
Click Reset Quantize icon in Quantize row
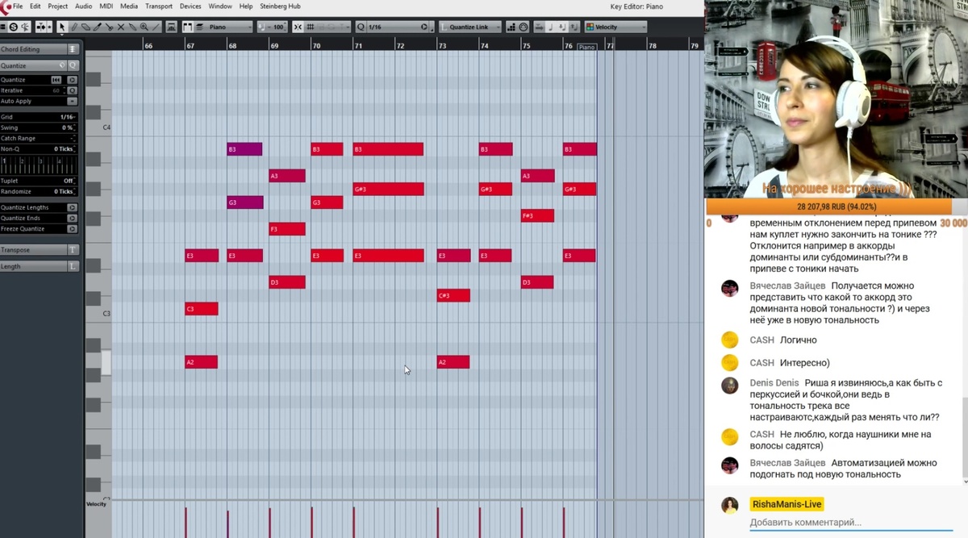56,80
